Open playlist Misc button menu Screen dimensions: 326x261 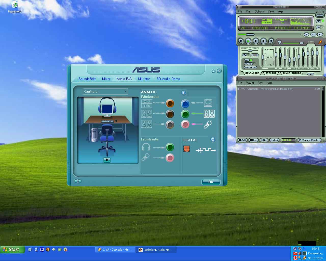pyautogui.click(x=274, y=140)
